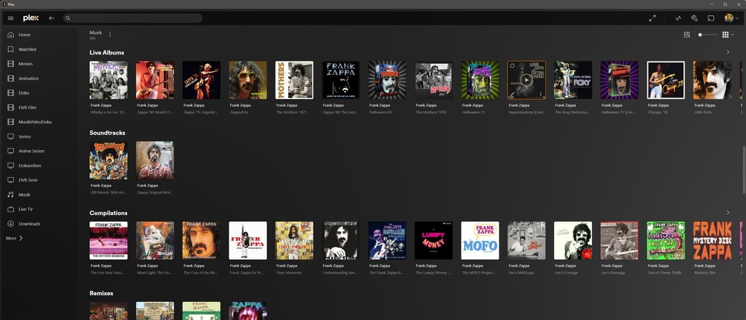Open The MOFO Project album cover

point(480,241)
